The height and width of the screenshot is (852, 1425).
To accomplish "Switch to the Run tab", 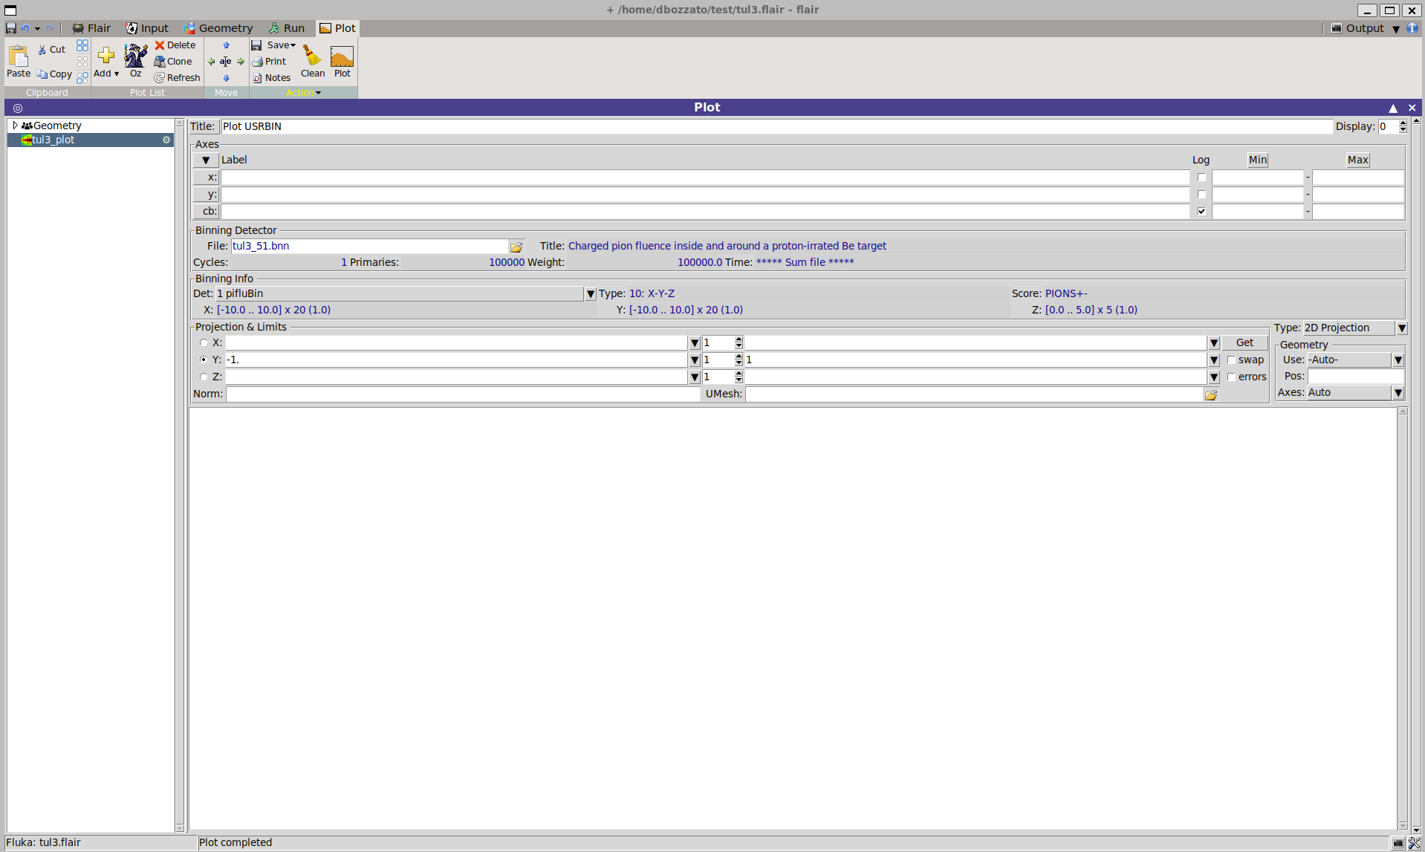I will point(287,28).
